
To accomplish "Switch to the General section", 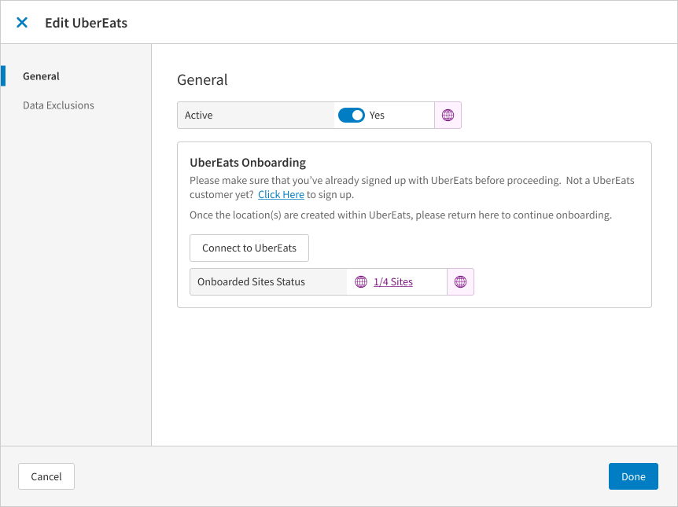I will (x=42, y=76).
